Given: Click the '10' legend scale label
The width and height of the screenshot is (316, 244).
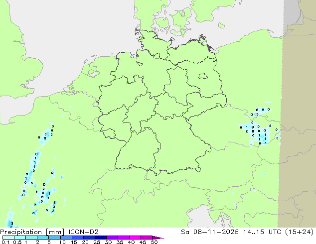Looking at the screenshot, I should [62, 242].
